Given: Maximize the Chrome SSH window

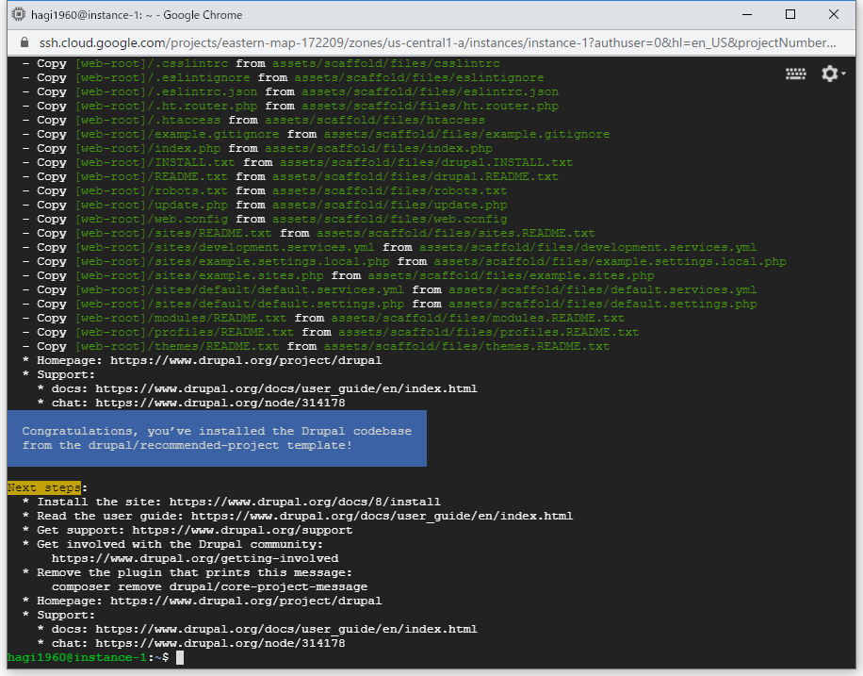Looking at the screenshot, I should coord(790,14).
